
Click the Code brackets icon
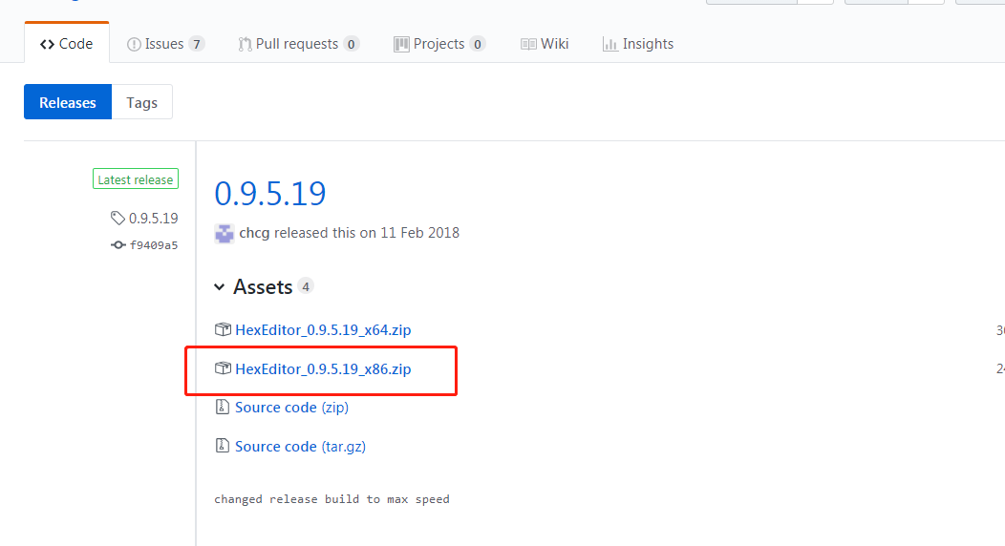[x=47, y=44]
